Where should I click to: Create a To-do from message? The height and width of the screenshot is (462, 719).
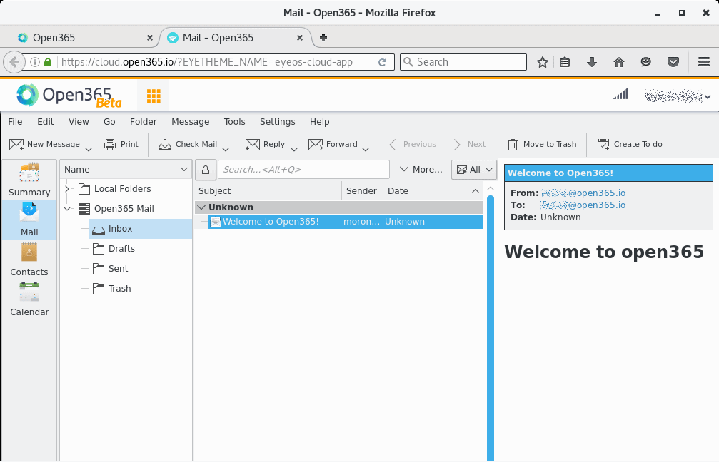click(630, 144)
